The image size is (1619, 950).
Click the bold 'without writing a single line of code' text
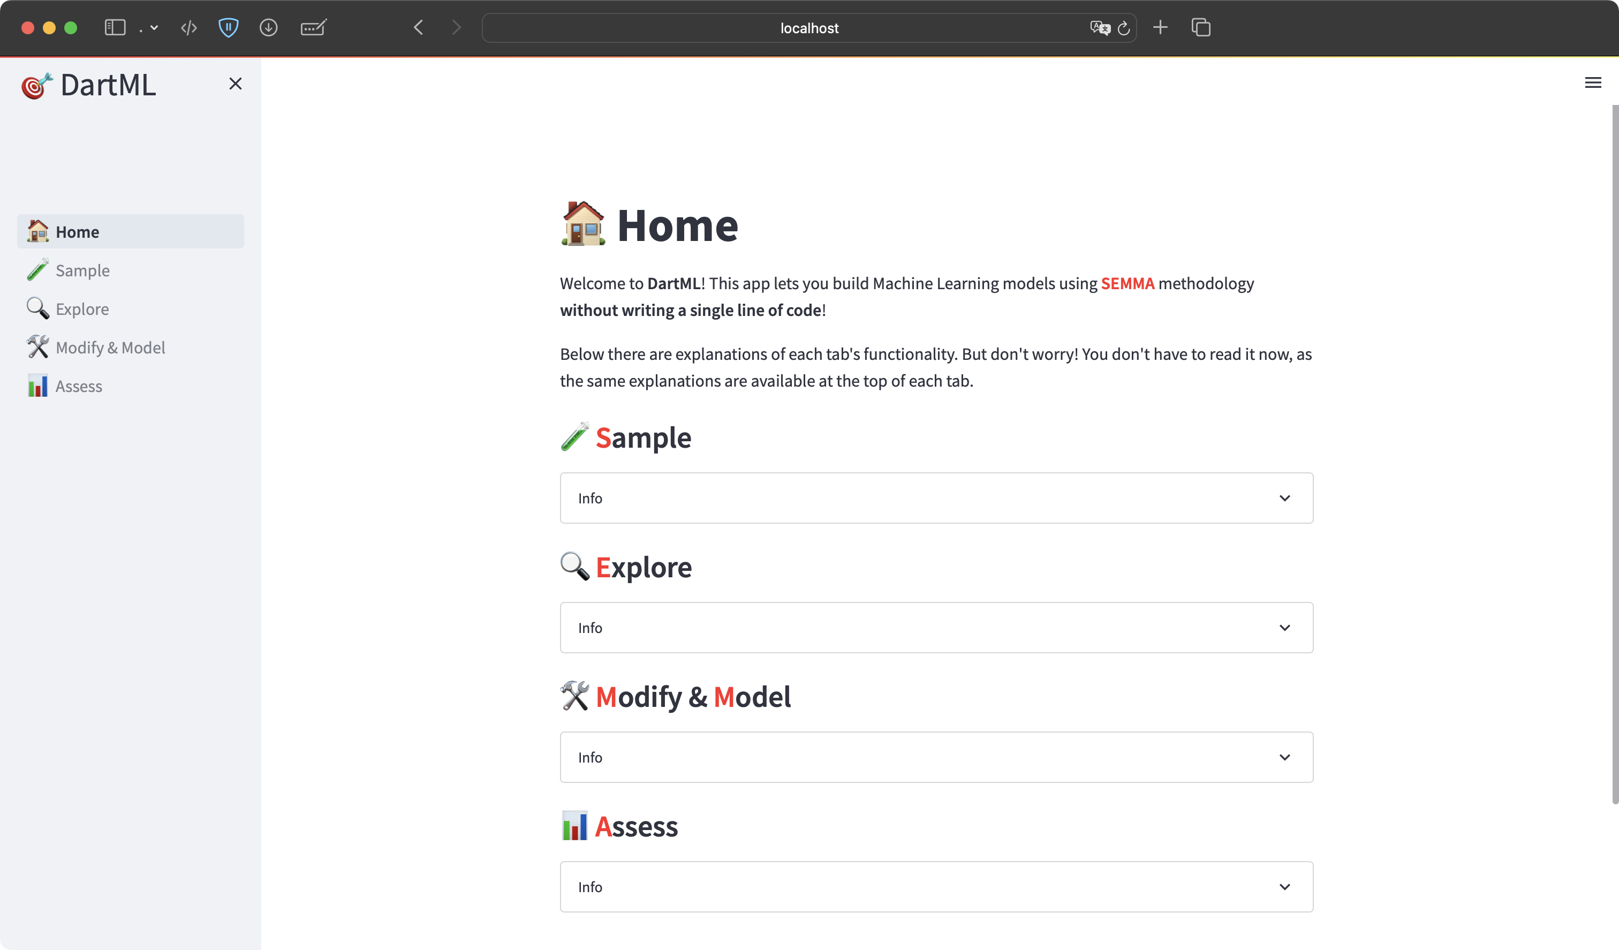click(x=691, y=311)
